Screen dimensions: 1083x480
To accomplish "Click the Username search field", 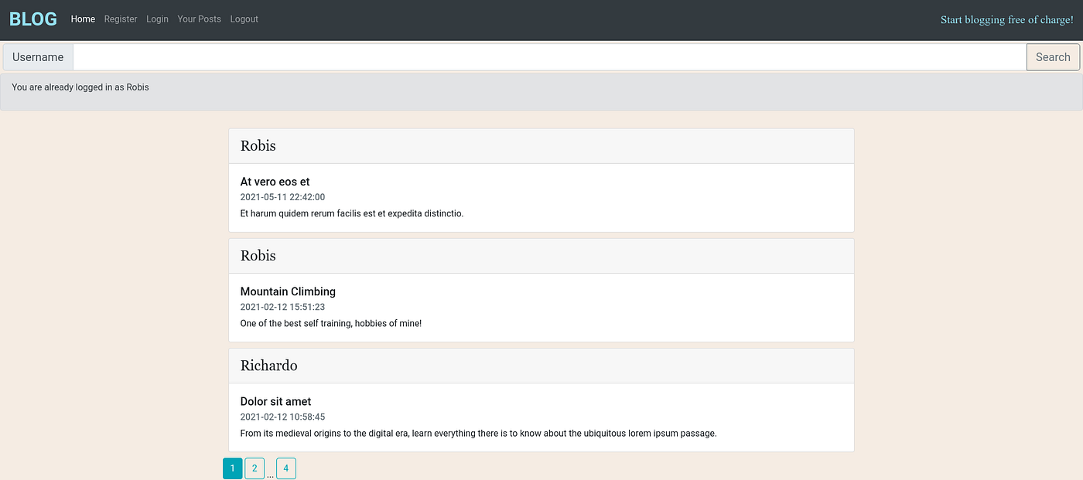I will click(x=541, y=56).
